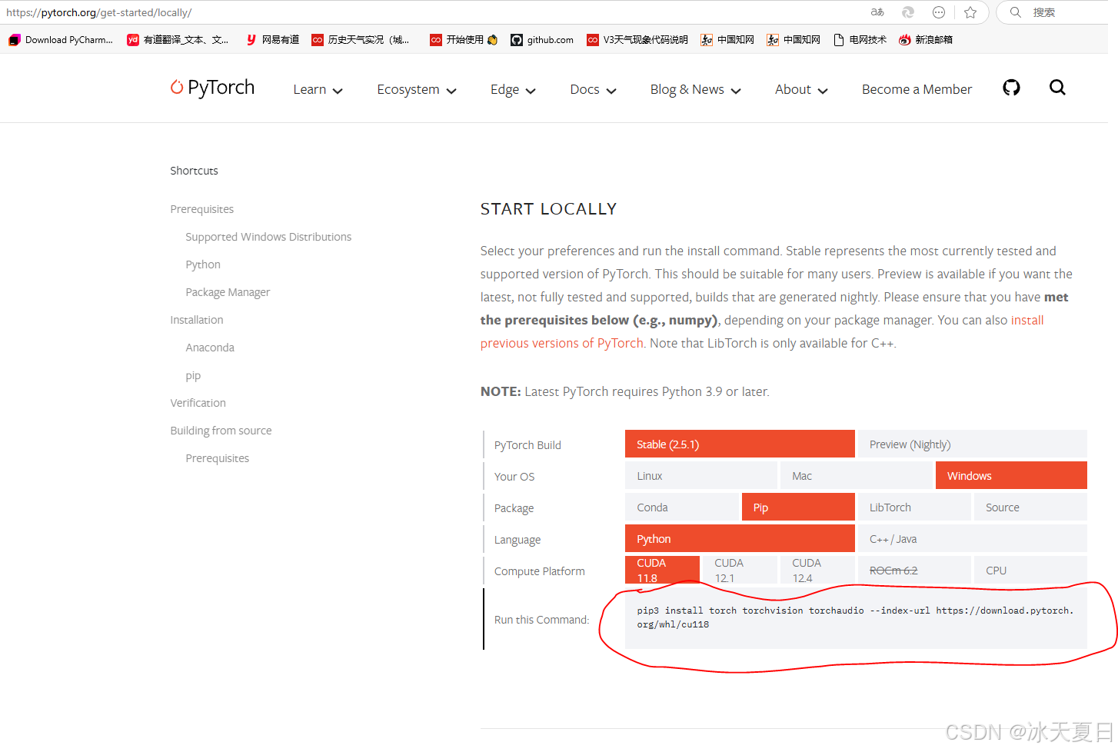Open the Ecosystem menu

click(x=416, y=89)
